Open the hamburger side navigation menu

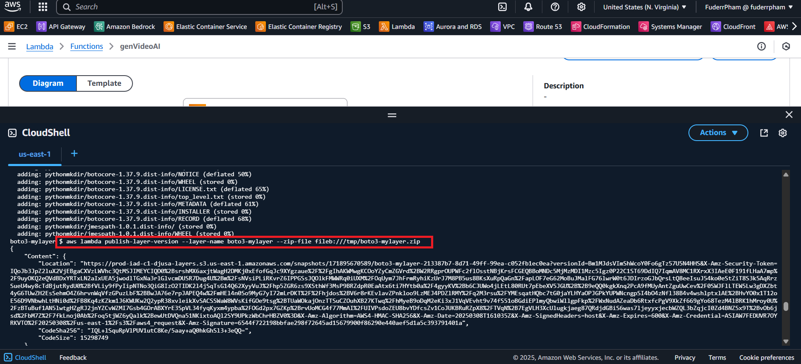pyautogui.click(x=12, y=46)
